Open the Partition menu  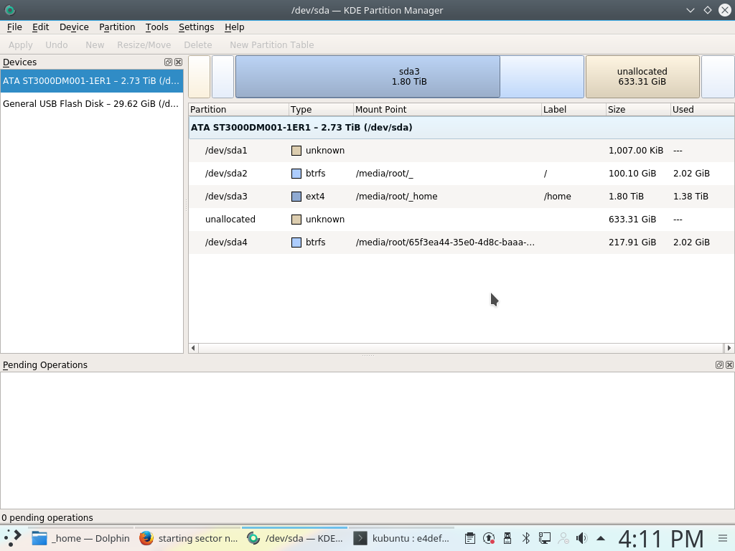click(x=117, y=27)
